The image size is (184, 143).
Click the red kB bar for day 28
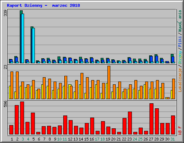click(157, 122)
